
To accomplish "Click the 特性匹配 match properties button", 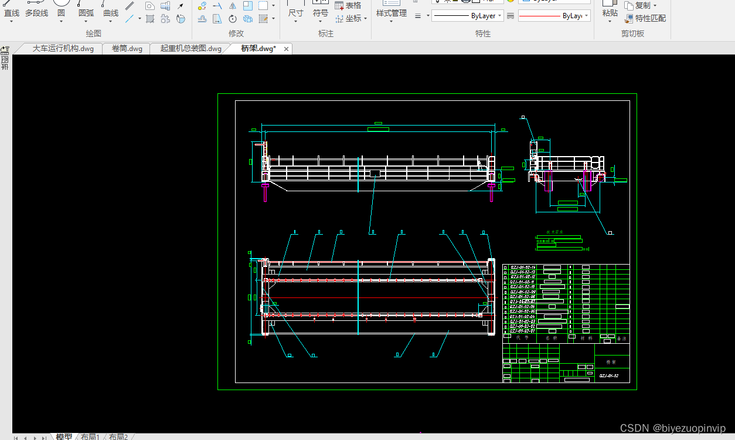I will point(645,18).
